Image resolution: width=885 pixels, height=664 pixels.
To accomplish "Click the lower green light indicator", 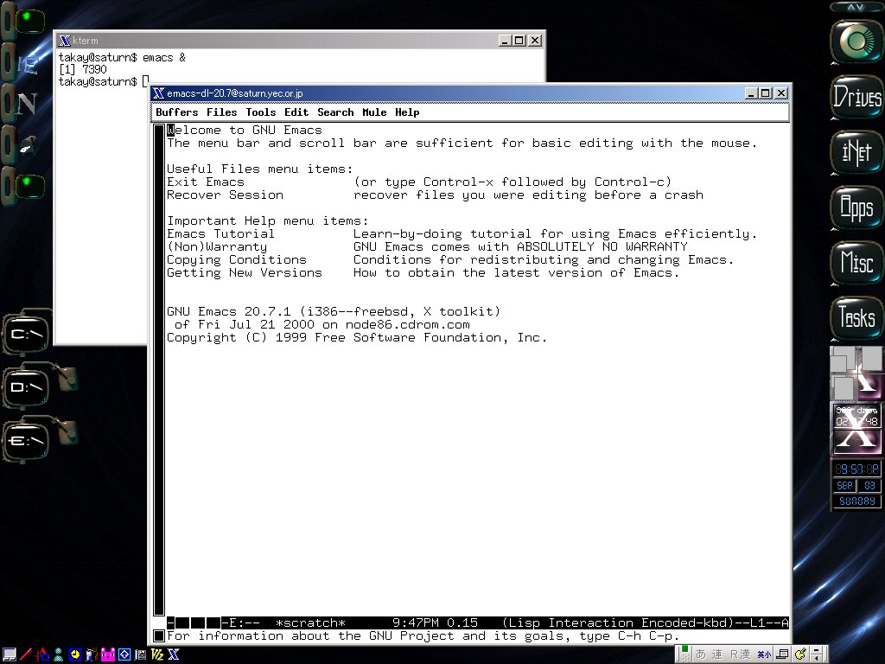I will pyautogui.click(x=29, y=186).
